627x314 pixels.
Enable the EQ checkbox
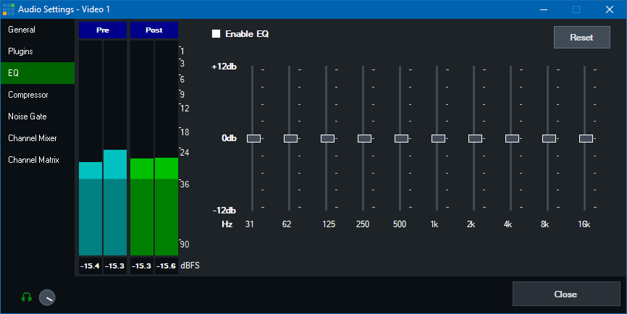[216, 34]
